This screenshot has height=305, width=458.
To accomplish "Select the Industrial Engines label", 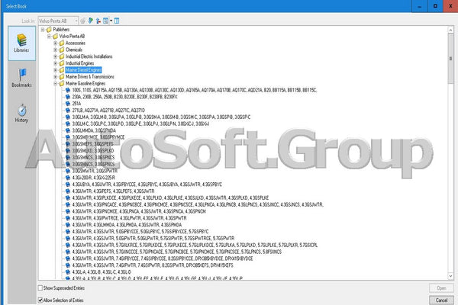I will [x=79, y=63].
